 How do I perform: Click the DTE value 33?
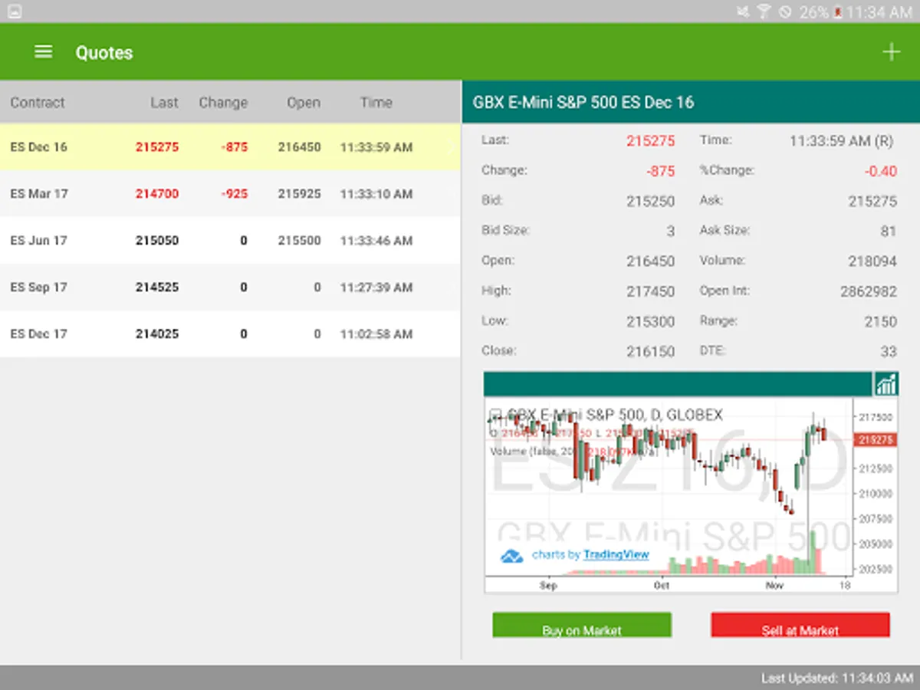(889, 352)
